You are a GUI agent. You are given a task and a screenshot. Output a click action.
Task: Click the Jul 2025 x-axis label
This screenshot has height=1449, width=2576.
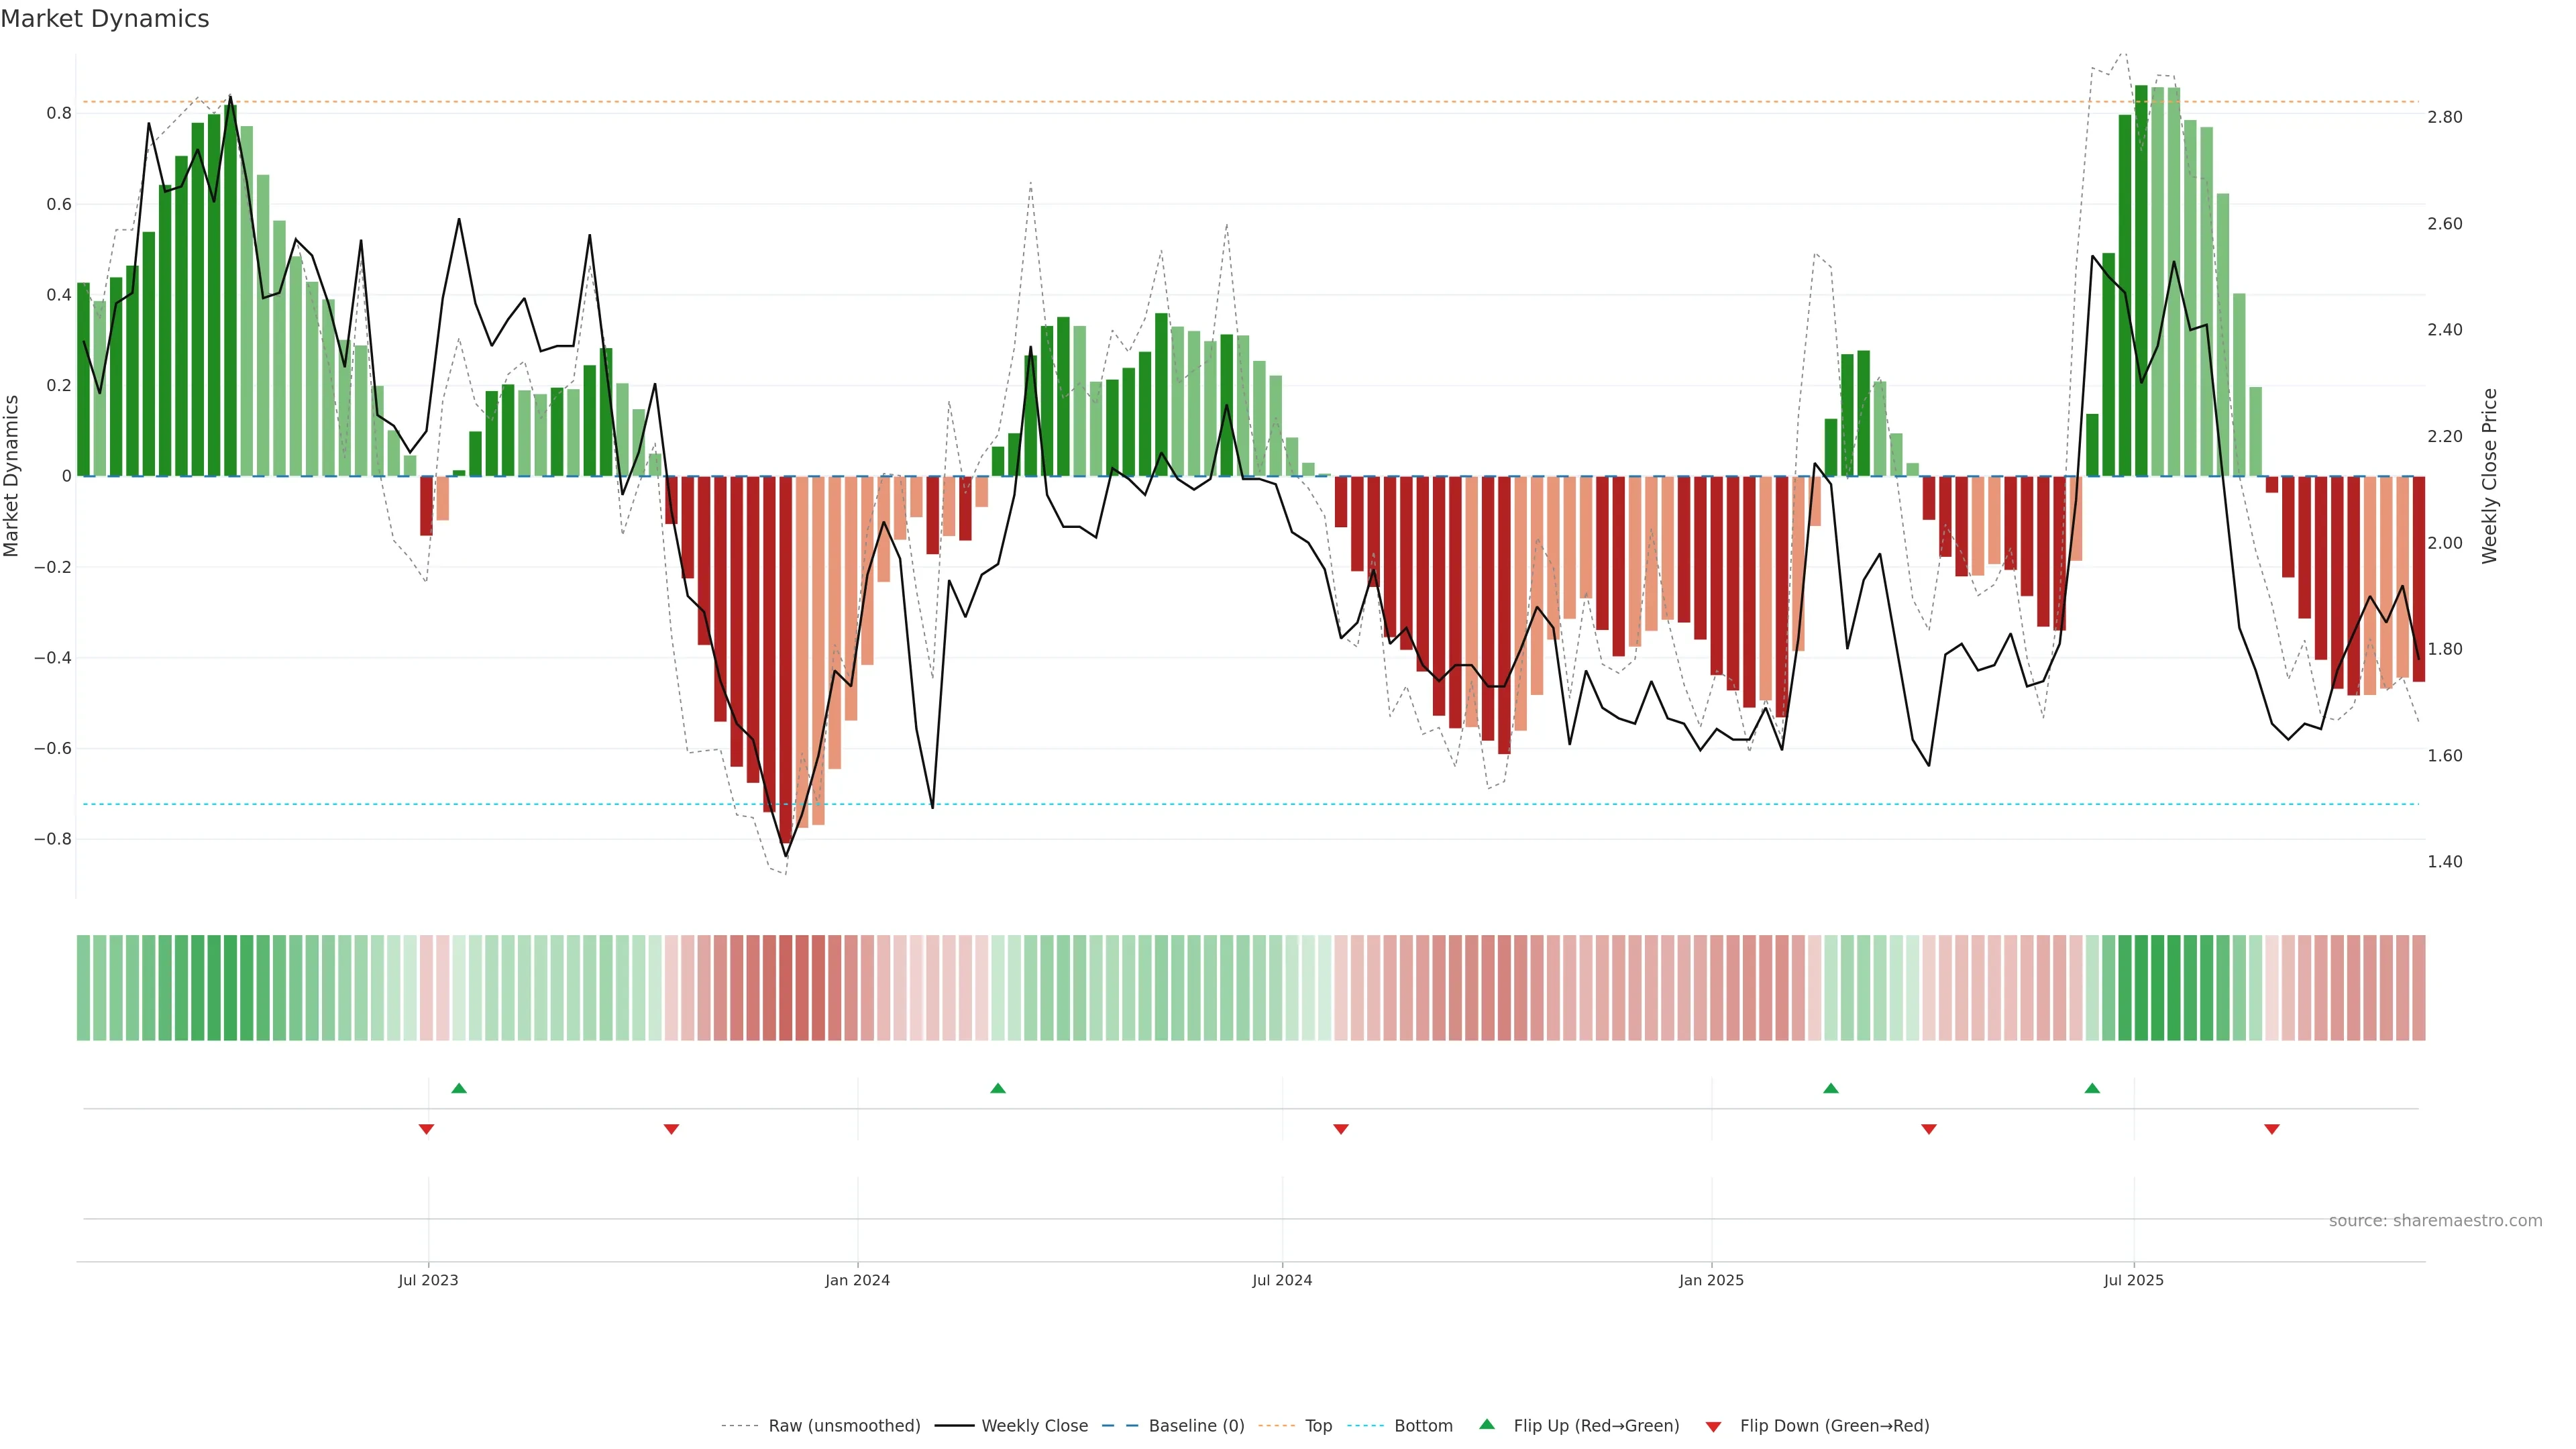2133,1280
